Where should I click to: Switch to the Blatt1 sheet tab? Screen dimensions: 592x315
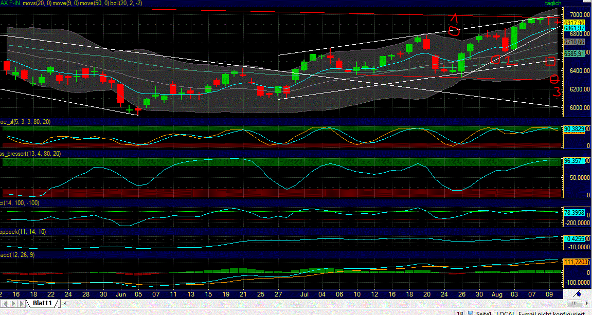(x=42, y=303)
